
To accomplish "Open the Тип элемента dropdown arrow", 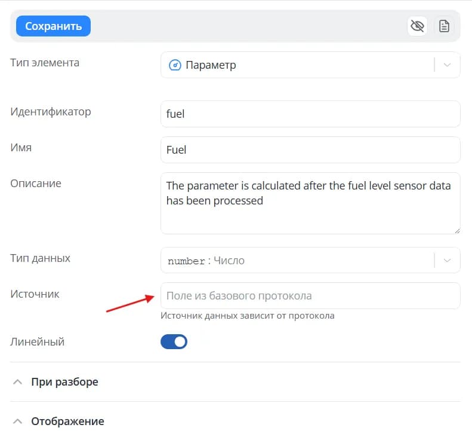I will (x=447, y=65).
